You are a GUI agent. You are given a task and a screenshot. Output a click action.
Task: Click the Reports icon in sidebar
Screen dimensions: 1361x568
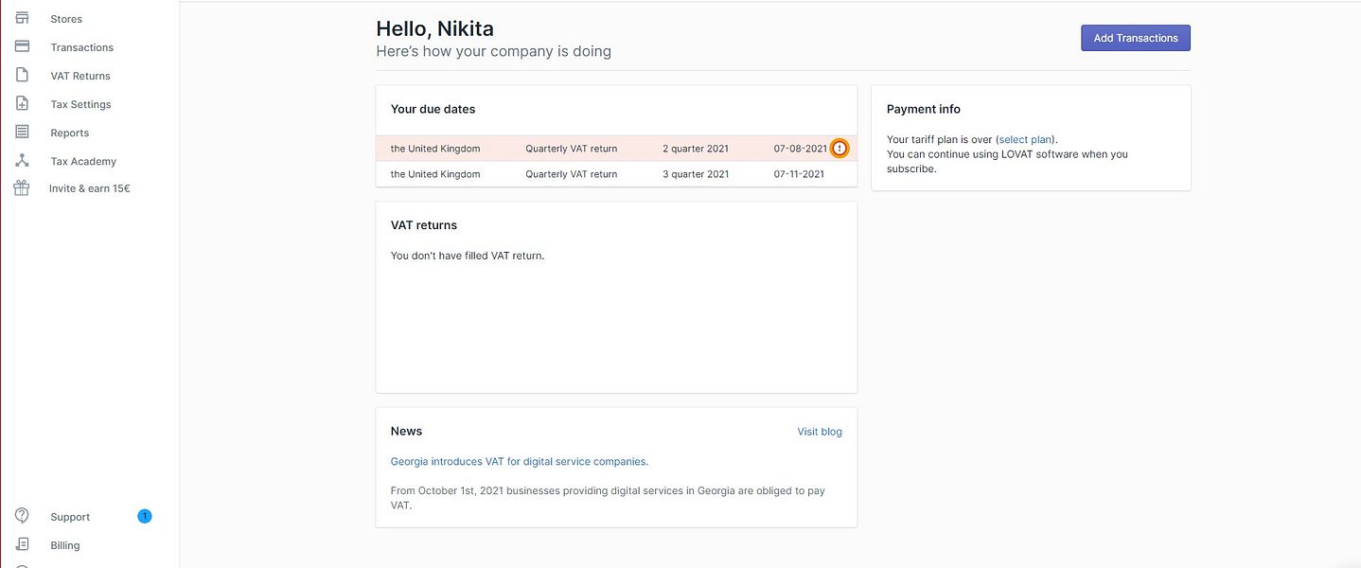(x=22, y=133)
